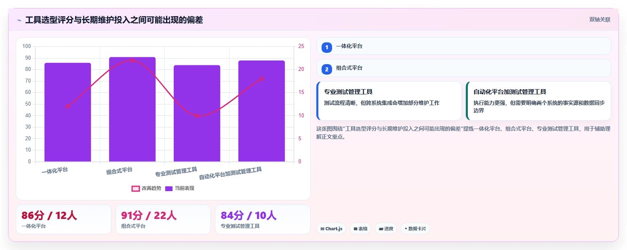The height and width of the screenshot is (250, 627).
Task: Click the 专业测试管理工具 purple bar
Action: pyautogui.click(x=197, y=113)
